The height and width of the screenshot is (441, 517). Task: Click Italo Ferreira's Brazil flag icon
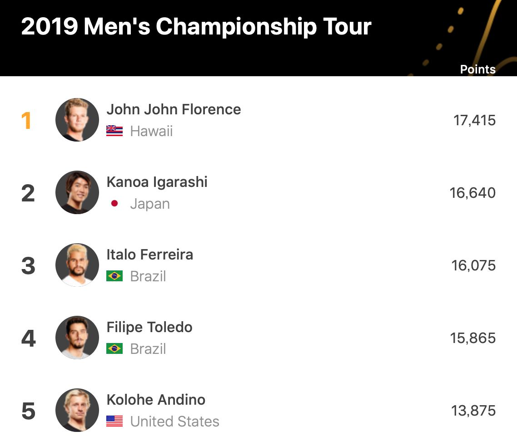(114, 276)
